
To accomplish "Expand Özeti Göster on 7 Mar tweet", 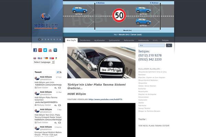I will [x=42, y=123].
